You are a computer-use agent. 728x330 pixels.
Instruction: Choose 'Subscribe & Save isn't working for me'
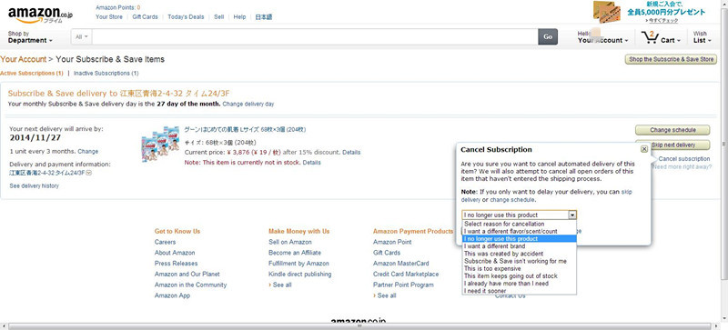[520, 261]
